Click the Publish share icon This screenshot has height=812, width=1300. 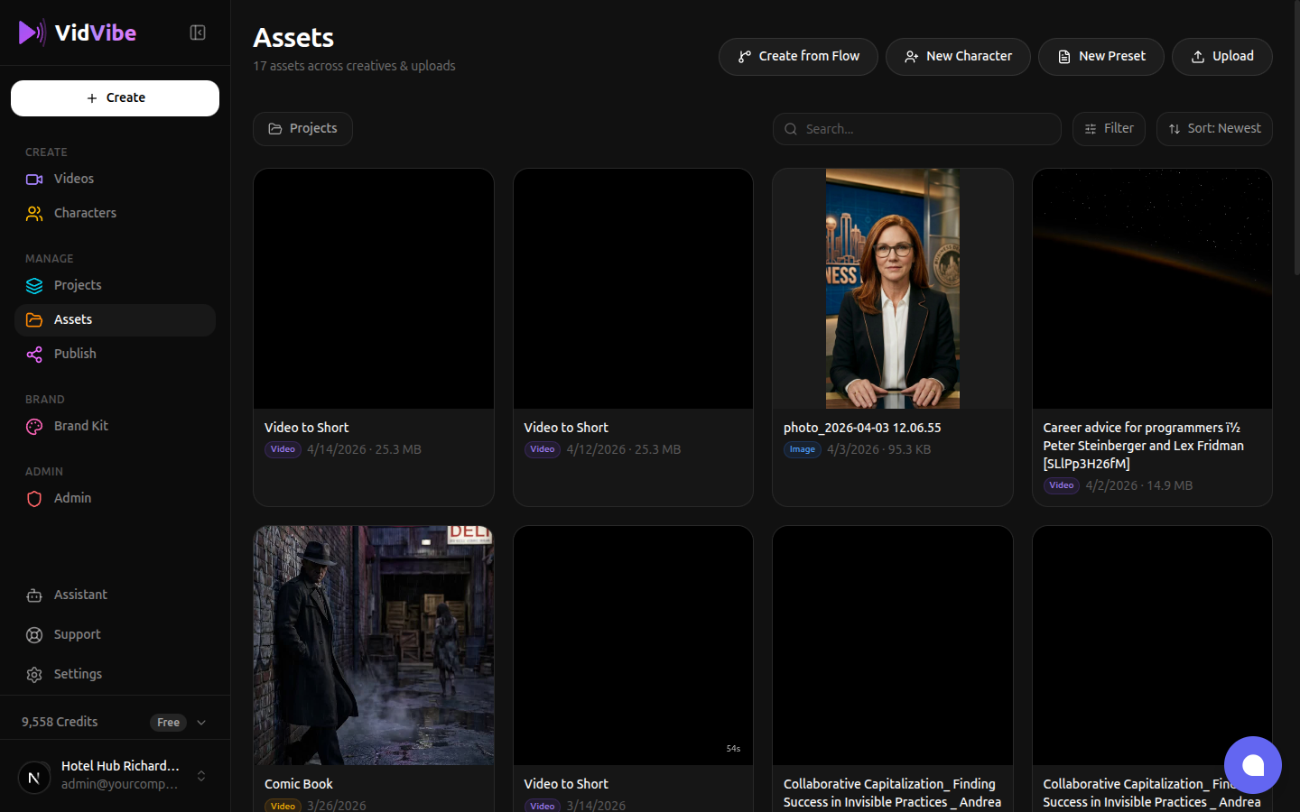[x=34, y=355]
